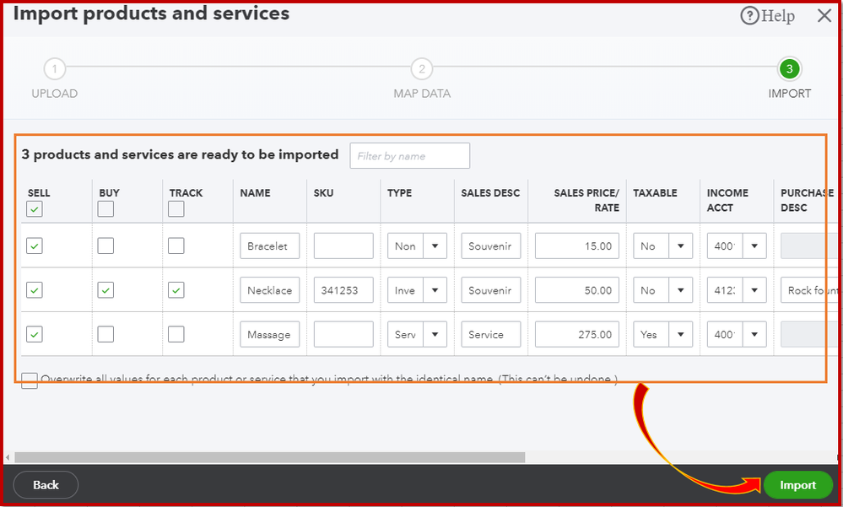The height and width of the screenshot is (507, 843).
Task: Open Income Acct dropdown for Bracelet
Action: (754, 246)
